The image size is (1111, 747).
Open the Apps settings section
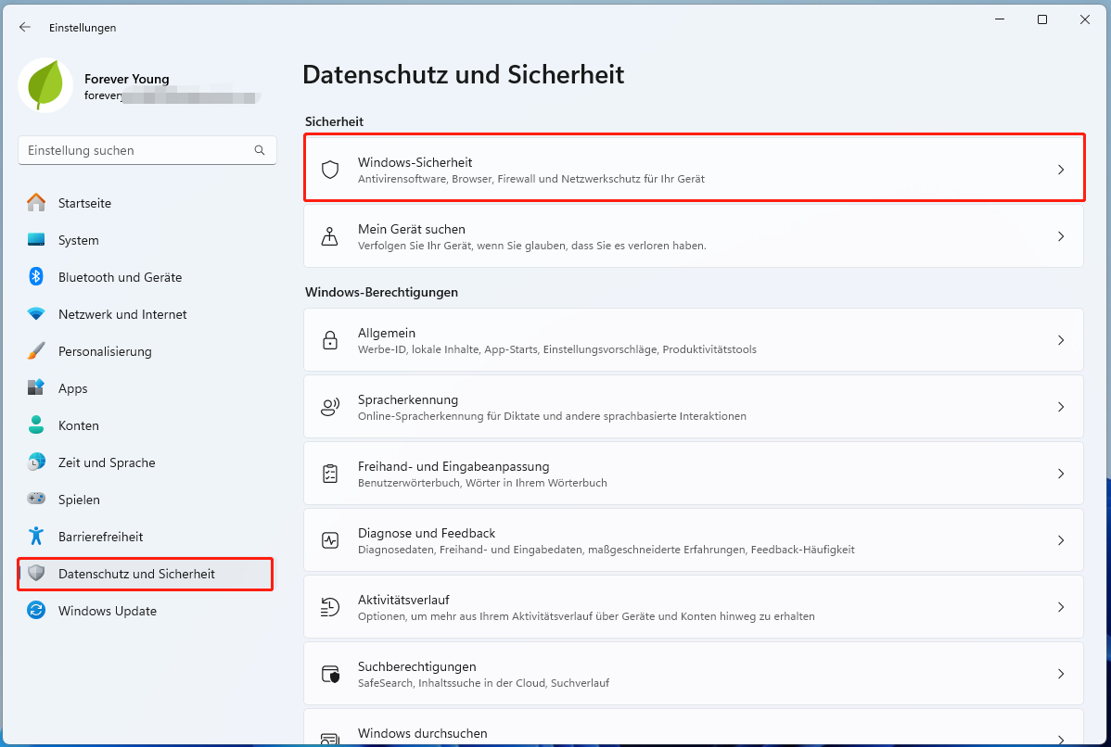(x=73, y=388)
